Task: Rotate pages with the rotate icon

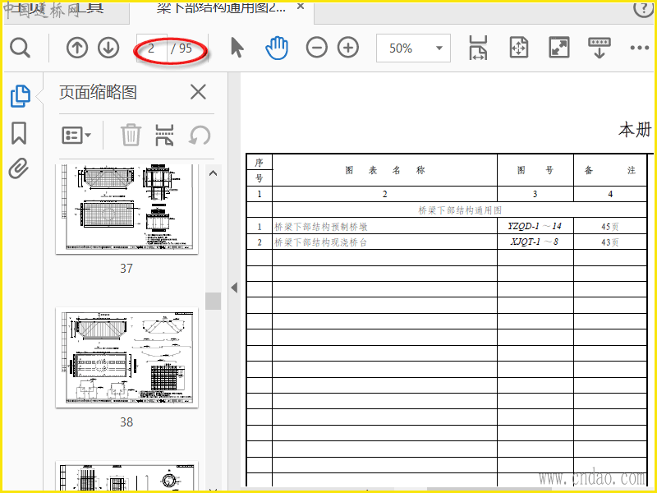Action: coord(200,136)
